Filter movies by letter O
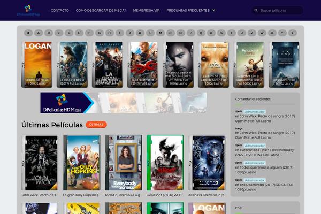321x214 pixels. coord(181,33)
